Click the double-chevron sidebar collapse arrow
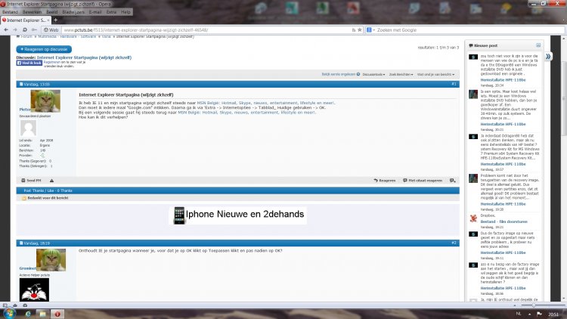567x319 pixels. pos(548,57)
